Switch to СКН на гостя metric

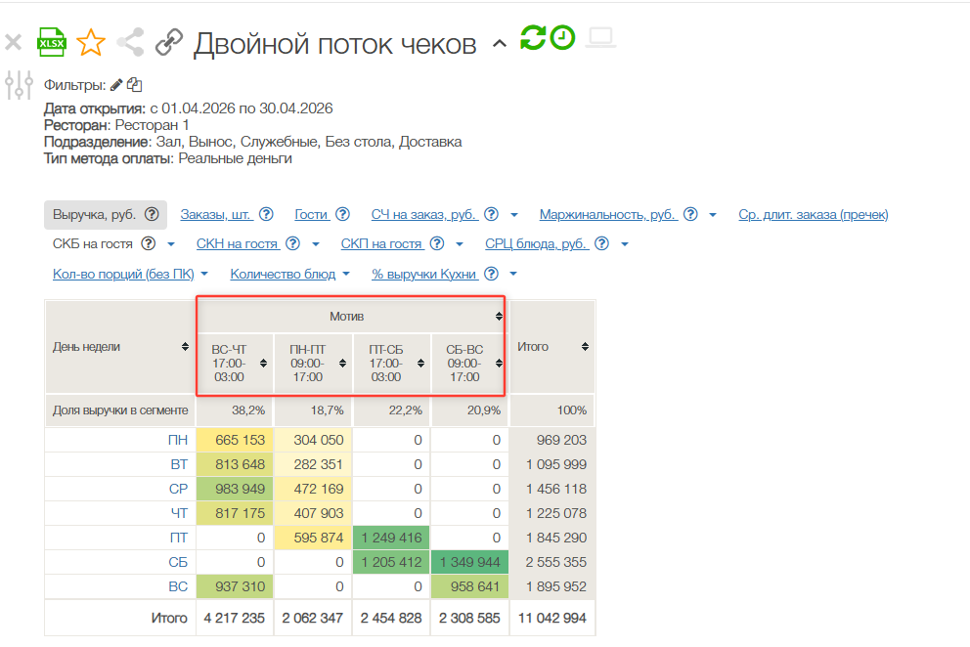239,244
